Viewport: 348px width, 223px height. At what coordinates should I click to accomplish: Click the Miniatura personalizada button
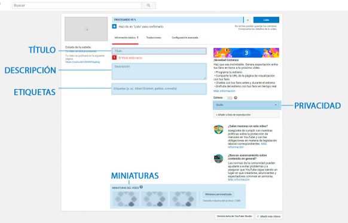pos(218,194)
